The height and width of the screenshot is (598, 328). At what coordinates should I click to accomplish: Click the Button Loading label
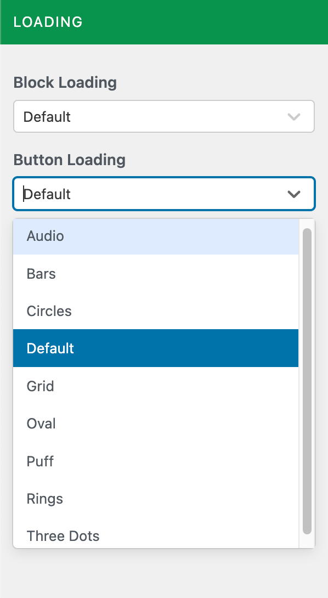pyautogui.click(x=70, y=160)
